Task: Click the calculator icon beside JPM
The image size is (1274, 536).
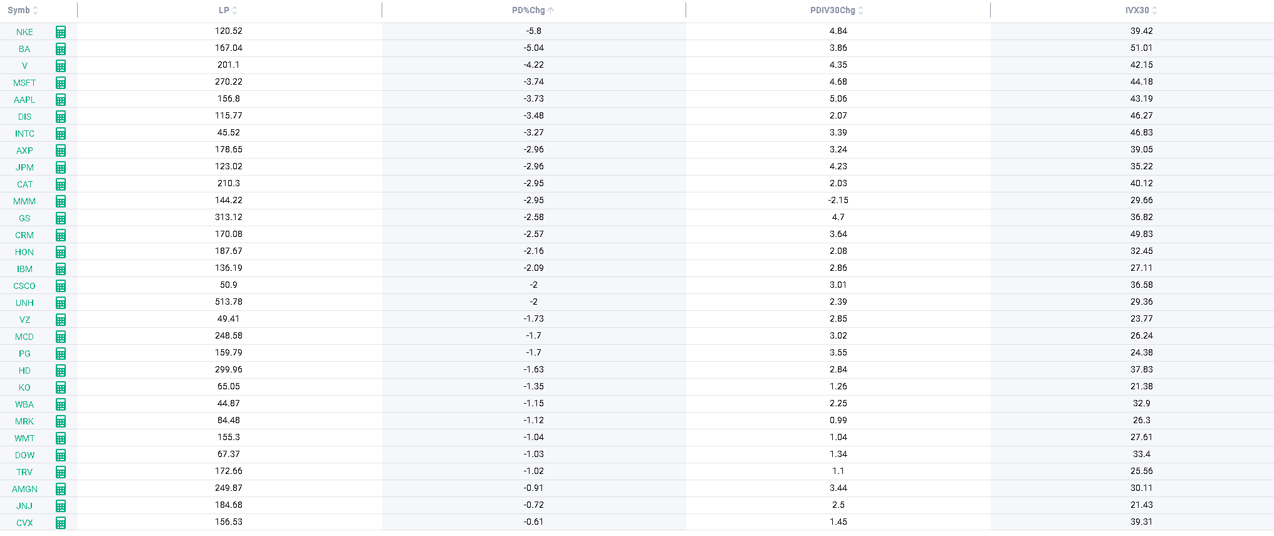Action: click(x=61, y=167)
